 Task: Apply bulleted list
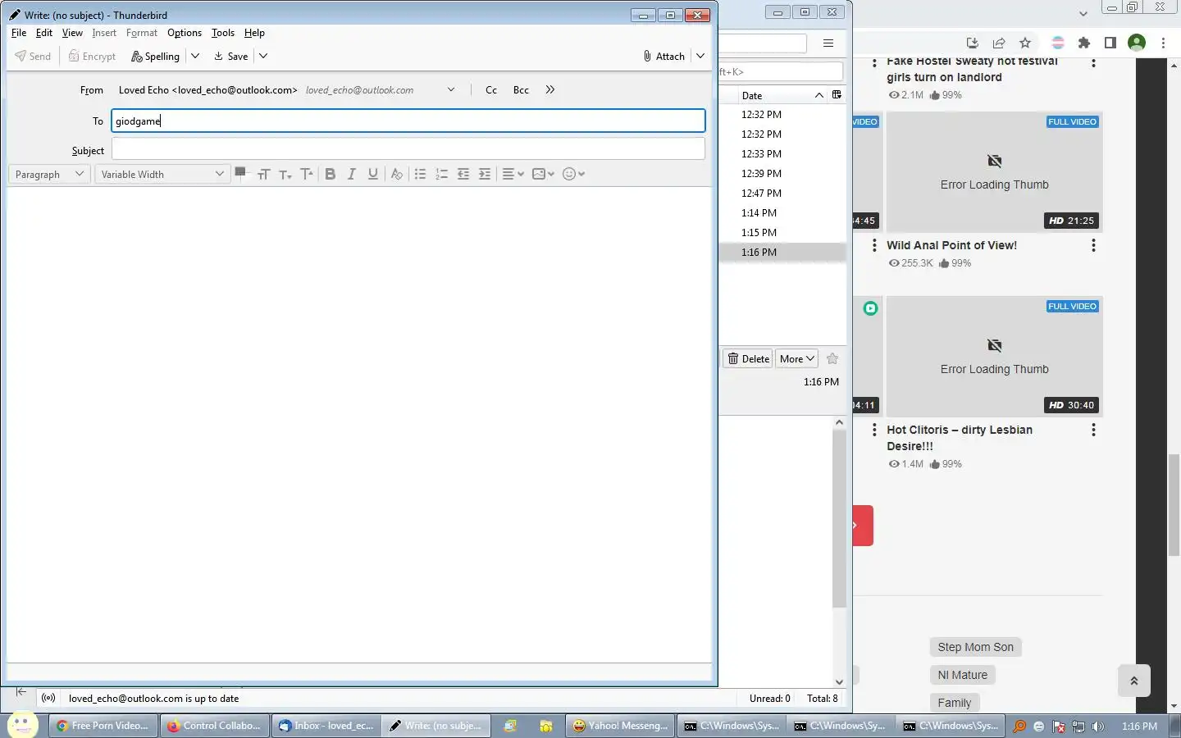(420, 174)
